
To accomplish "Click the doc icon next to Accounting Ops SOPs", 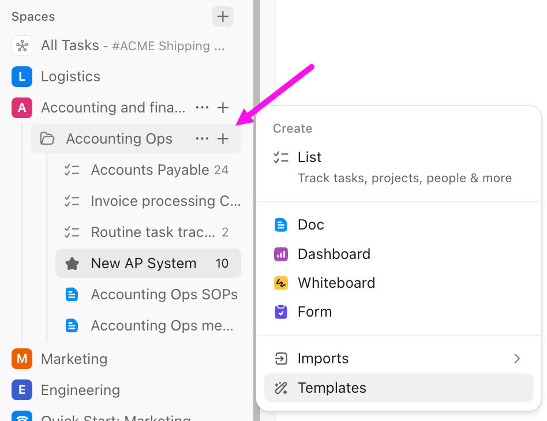I will point(72,294).
